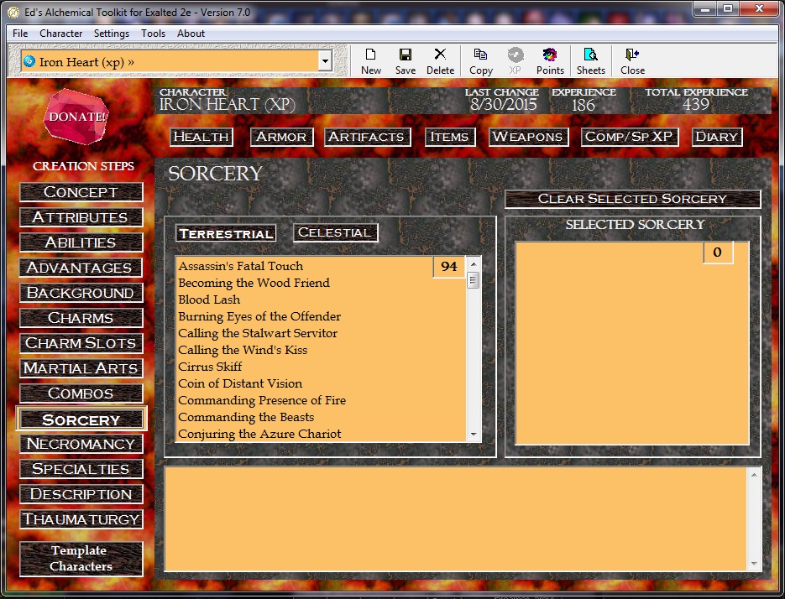Open the Armor panel
The image size is (785, 599).
[x=281, y=137]
